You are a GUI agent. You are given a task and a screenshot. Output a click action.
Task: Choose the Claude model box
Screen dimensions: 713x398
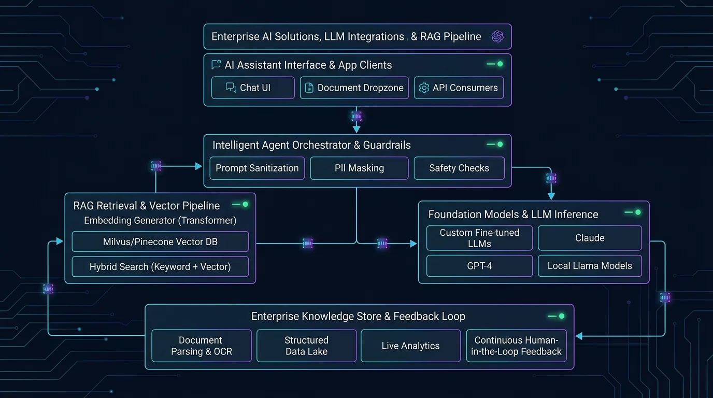[x=590, y=238]
